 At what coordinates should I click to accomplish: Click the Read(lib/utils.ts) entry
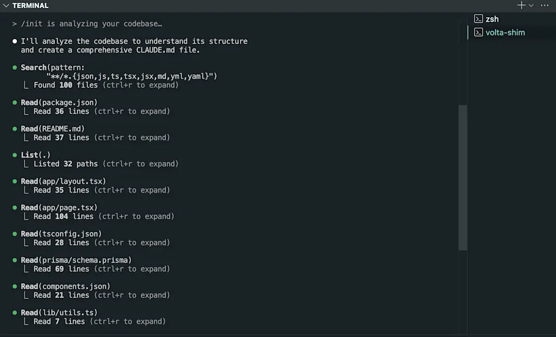[59, 313]
